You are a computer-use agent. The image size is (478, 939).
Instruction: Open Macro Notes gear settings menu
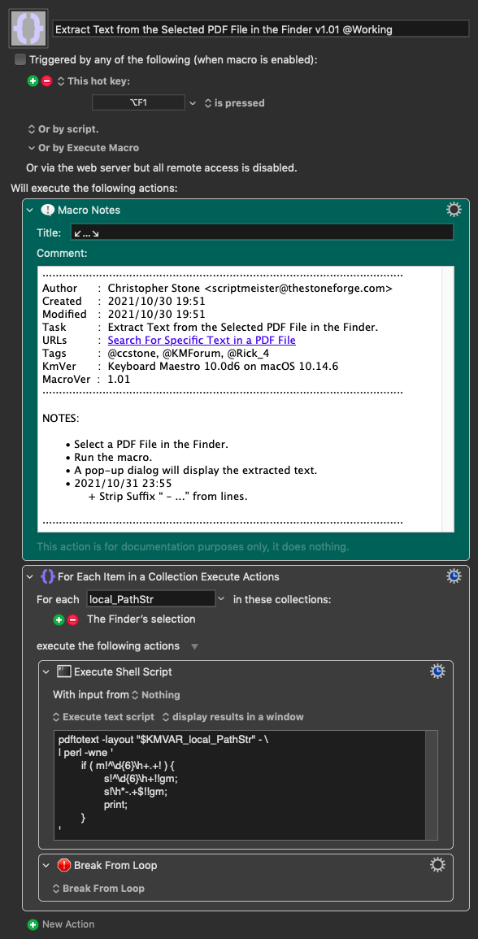(454, 209)
